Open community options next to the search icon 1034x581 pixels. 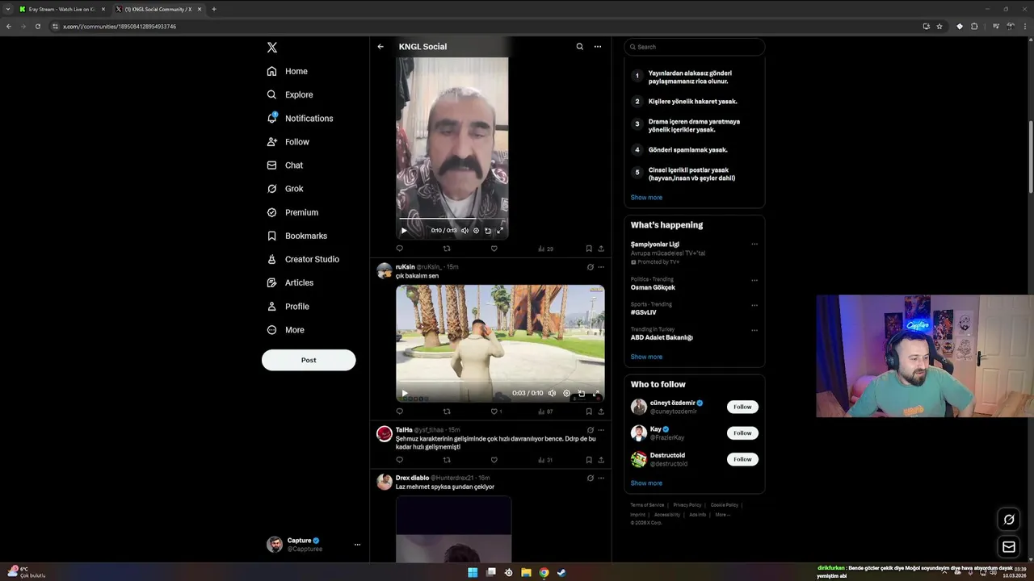(x=598, y=47)
